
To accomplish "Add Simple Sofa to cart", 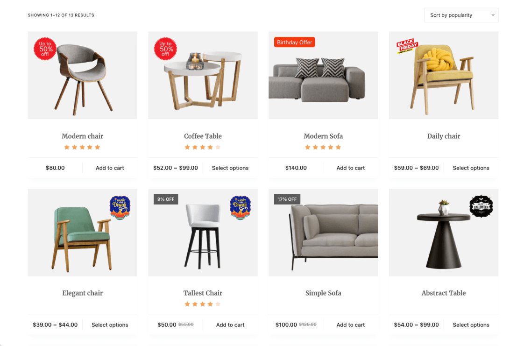I will (x=351, y=325).
